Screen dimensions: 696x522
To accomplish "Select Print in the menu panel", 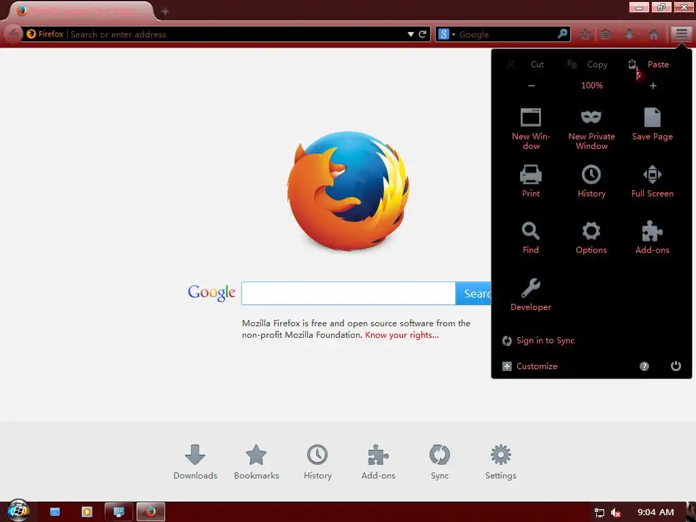I will coord(531,181).
